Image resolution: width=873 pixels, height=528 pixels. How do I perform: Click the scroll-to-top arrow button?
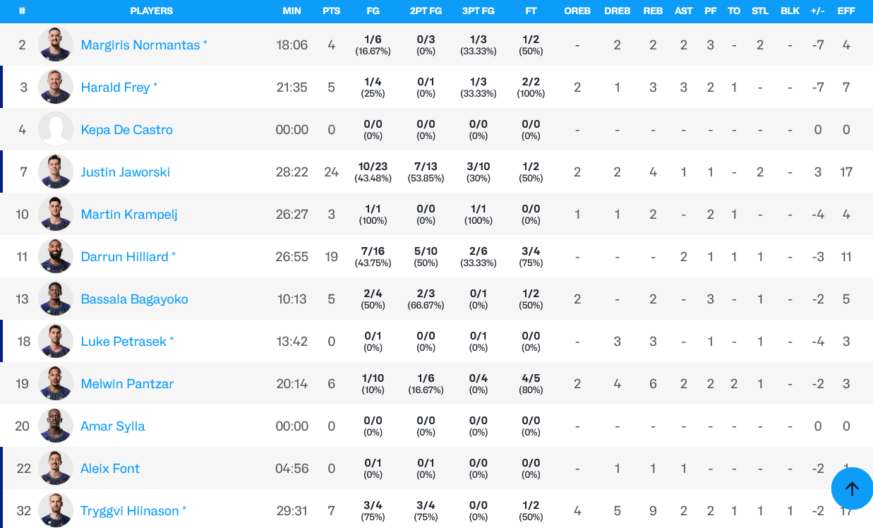click(852, 488)
